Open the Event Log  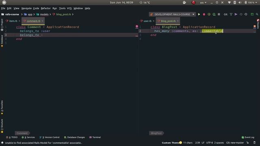(x=248, y=137)
